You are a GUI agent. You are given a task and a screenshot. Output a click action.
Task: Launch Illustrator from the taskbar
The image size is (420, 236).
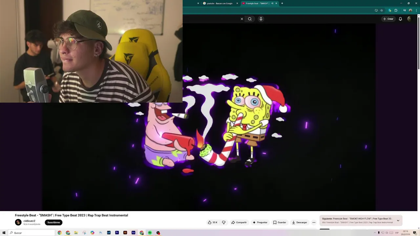click(x=125, y=233)
